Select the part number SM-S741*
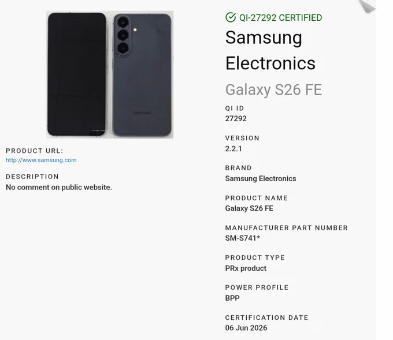Viewport: 393px width, 340px height. coord(243,238)
